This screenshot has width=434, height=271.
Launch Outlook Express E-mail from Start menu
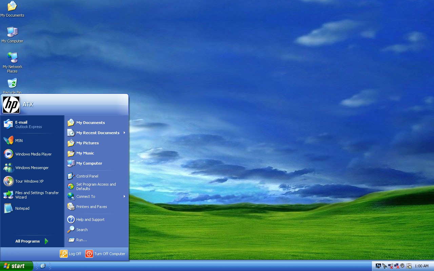pos(32,124)
